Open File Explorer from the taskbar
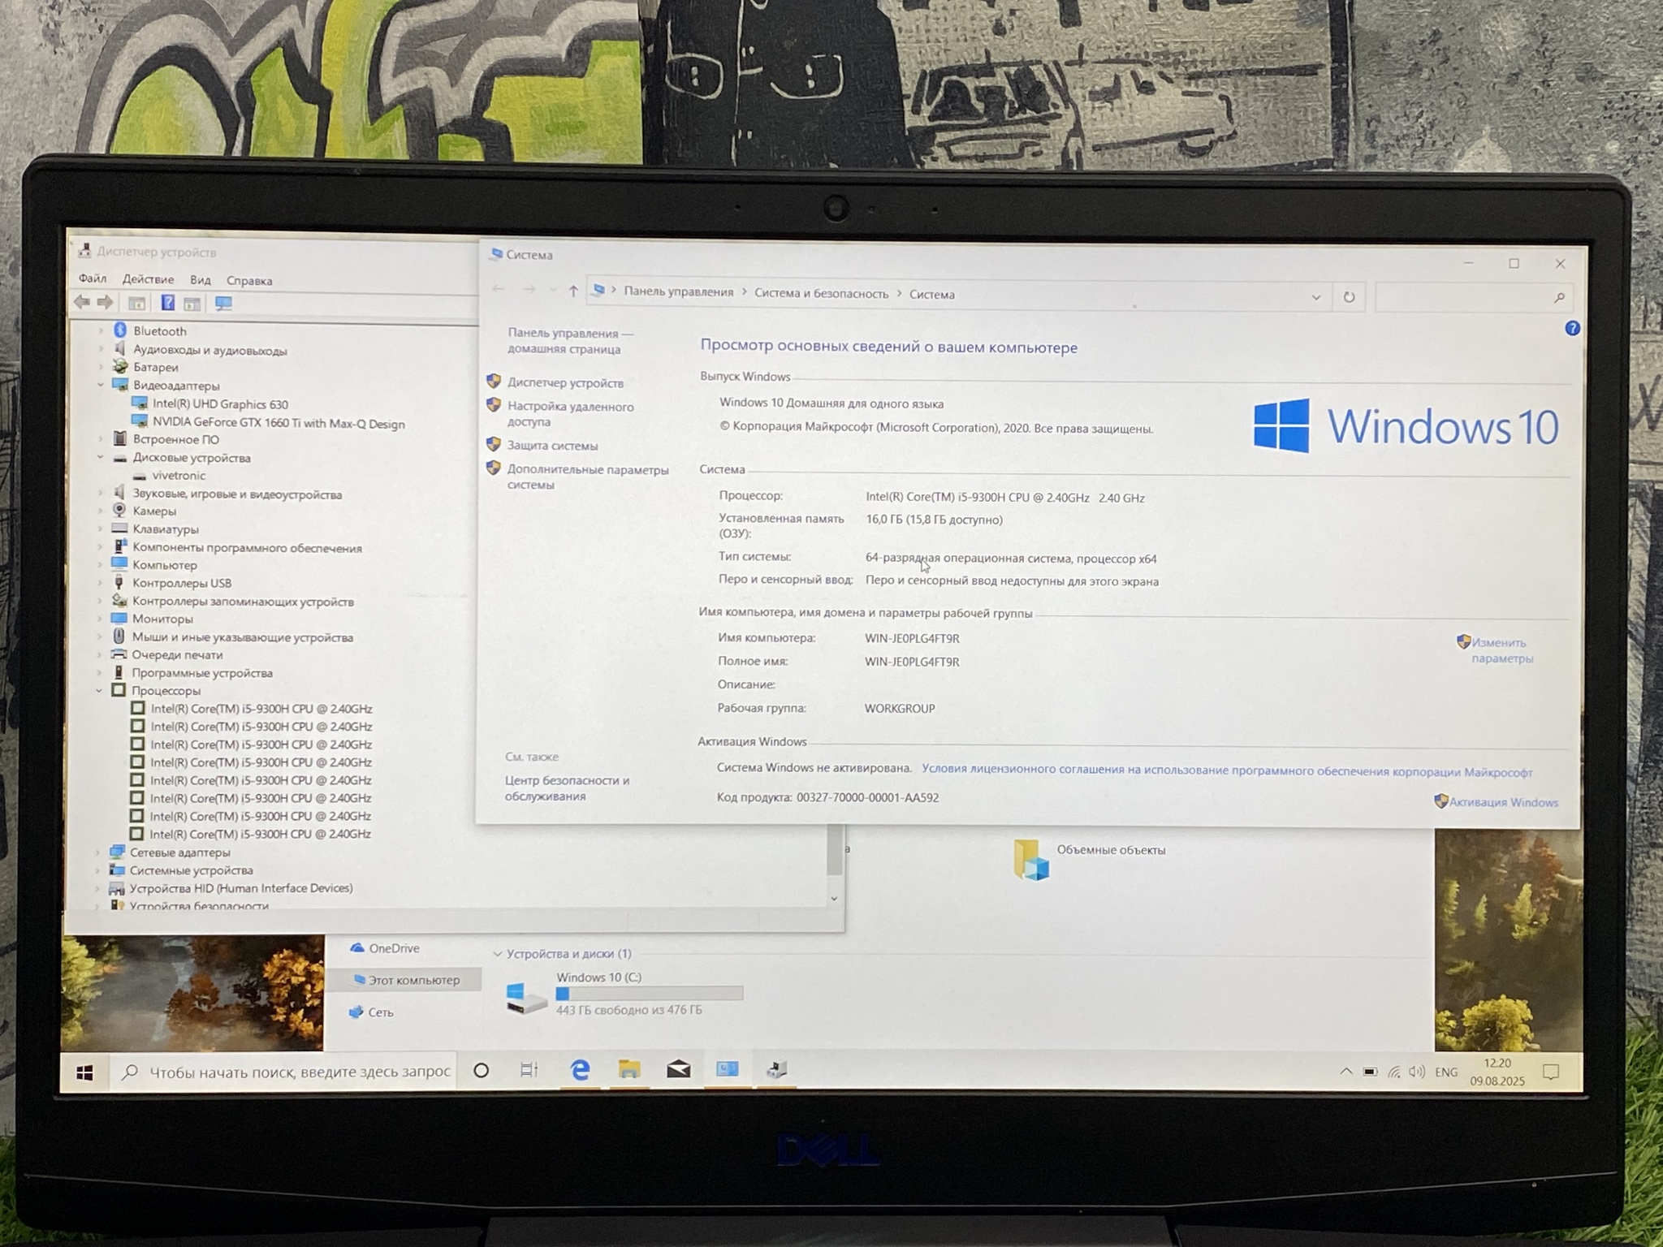 (x=629, y=1070)
